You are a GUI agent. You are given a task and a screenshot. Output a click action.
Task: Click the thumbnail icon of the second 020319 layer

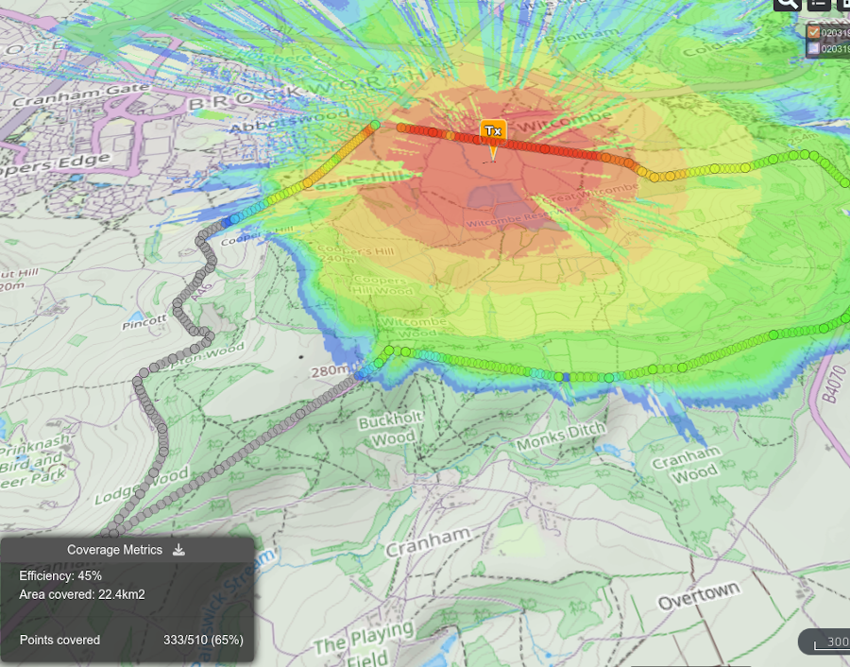coord(814,47)
